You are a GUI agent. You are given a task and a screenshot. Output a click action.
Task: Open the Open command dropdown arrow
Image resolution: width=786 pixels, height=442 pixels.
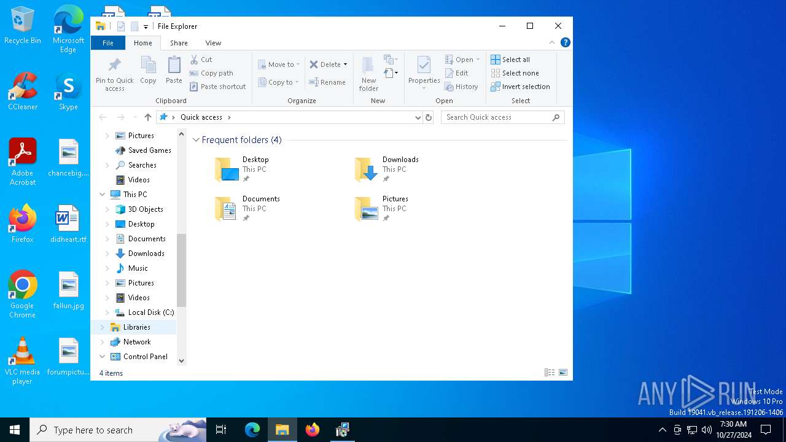478,60
